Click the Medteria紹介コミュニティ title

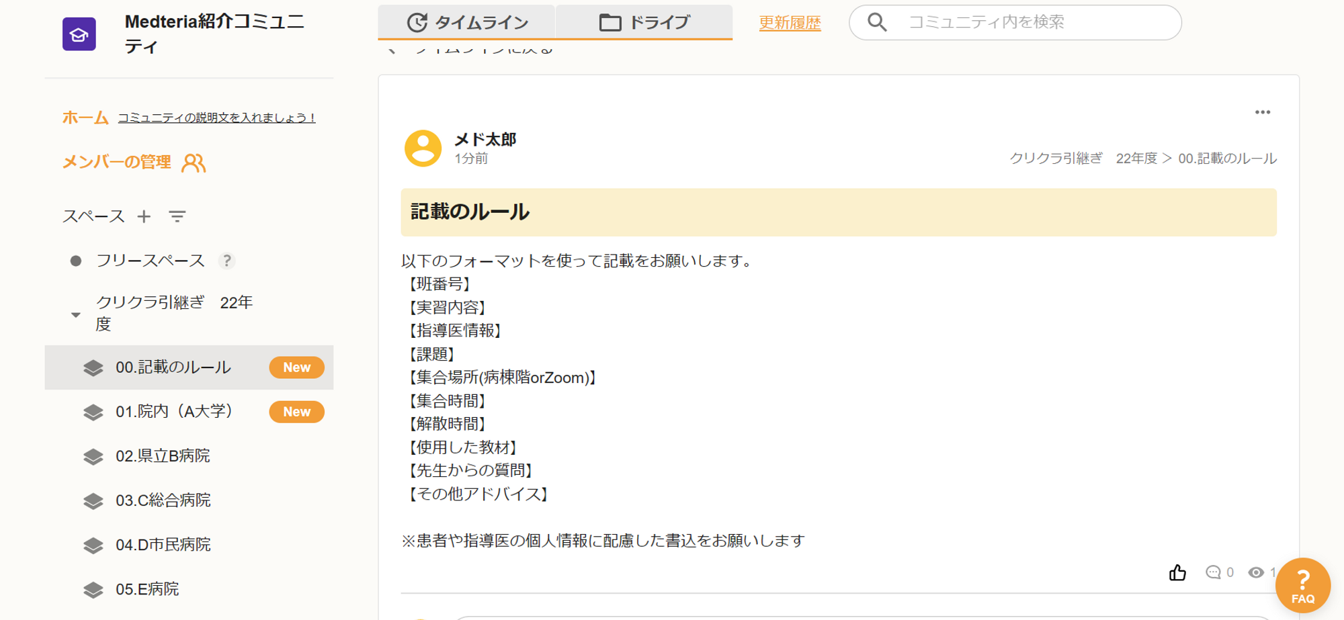coord(215,34)
